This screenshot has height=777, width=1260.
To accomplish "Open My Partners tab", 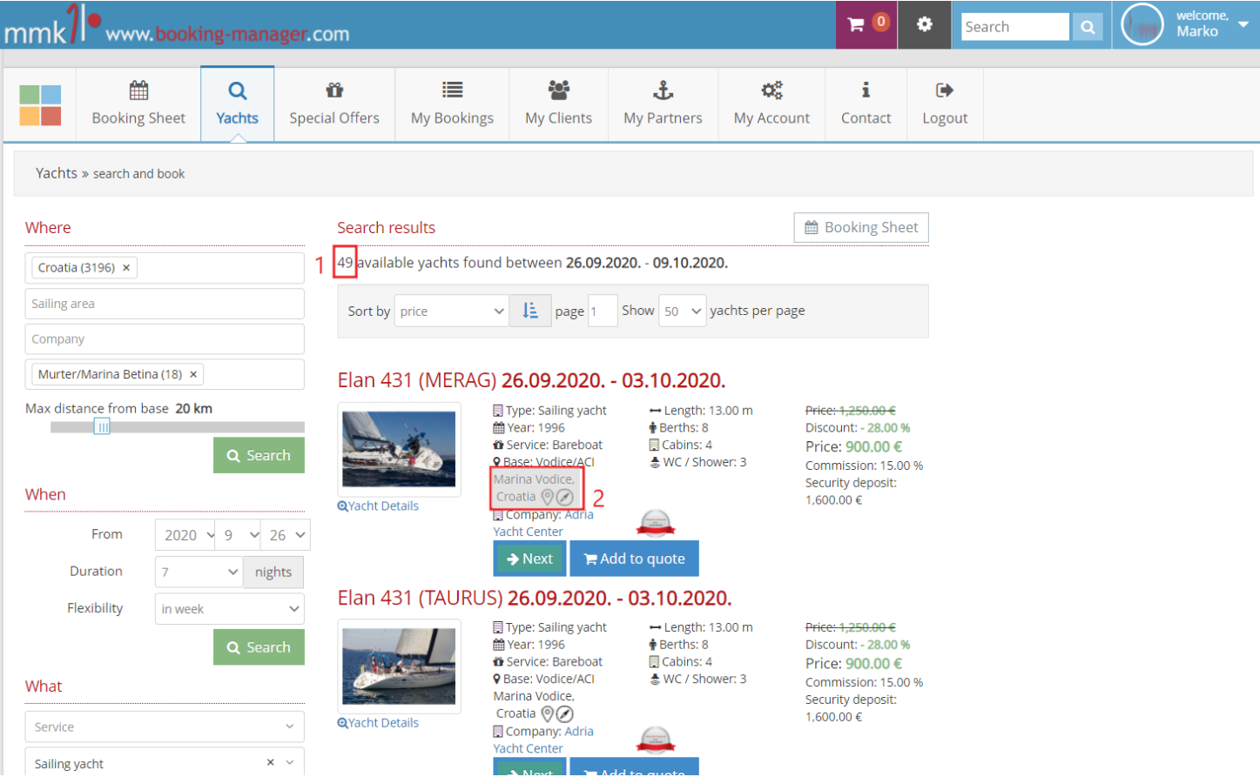I will [x=663, y=104].
